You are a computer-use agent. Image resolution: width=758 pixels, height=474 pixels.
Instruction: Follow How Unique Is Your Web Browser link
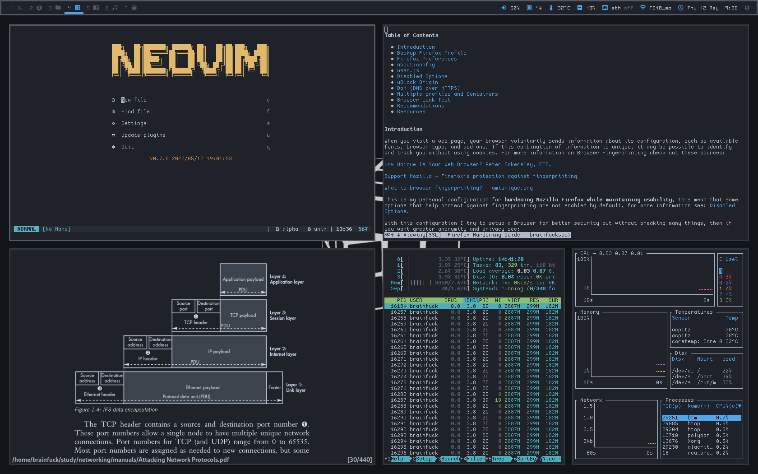pos(467,164)
